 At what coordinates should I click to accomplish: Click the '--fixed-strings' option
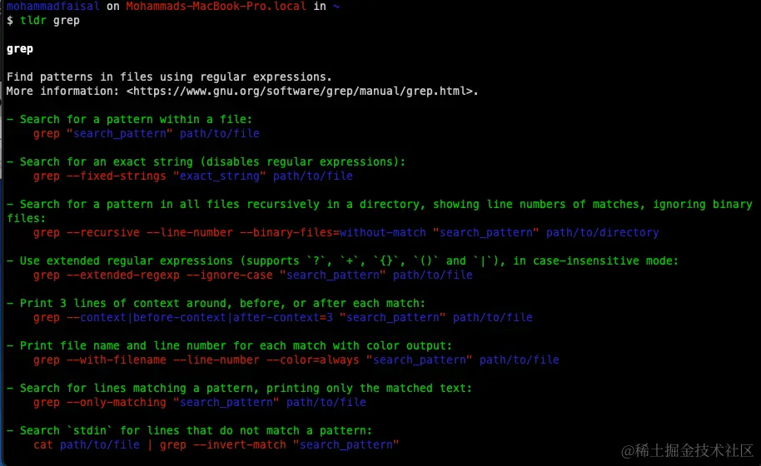pos(117,176)
